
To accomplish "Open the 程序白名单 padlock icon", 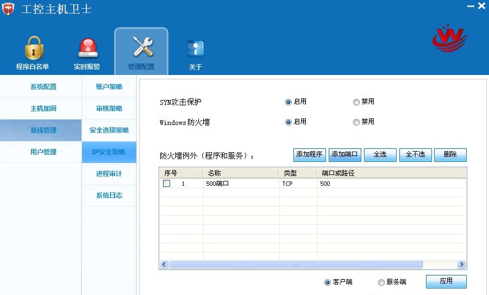I will click(33, 49).
